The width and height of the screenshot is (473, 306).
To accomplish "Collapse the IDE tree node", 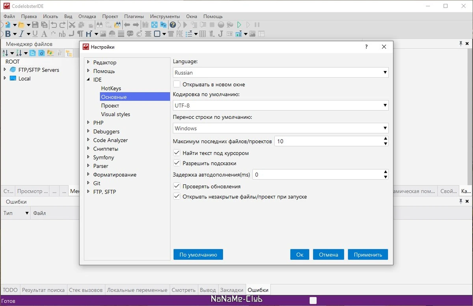I will [x=89, y=80].
